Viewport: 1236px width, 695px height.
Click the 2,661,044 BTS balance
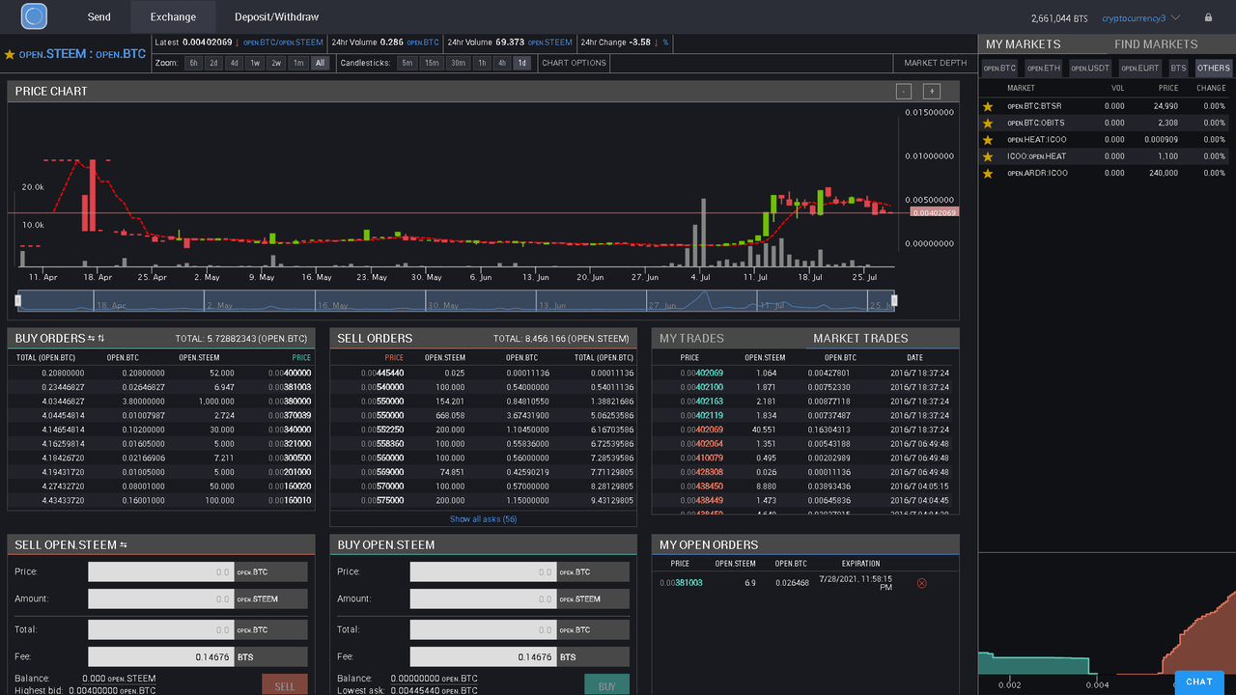1059,17
